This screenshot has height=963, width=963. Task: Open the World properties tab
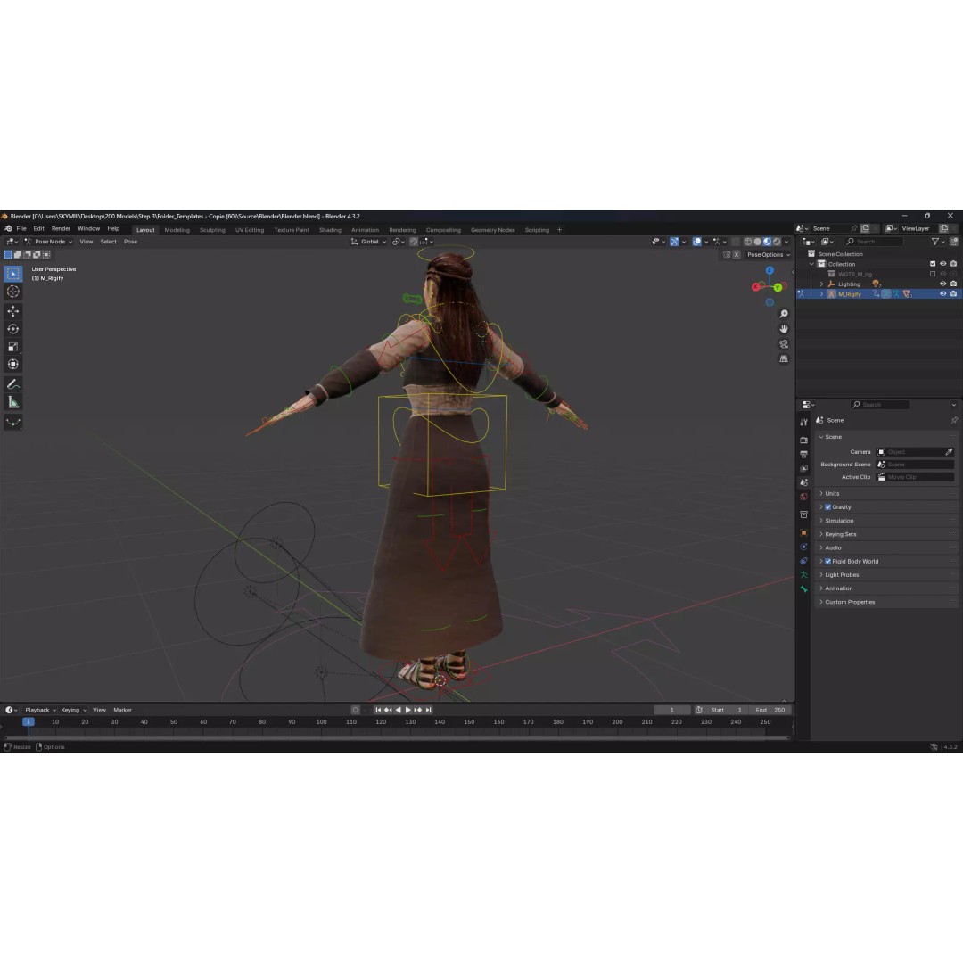coord(803,497)
